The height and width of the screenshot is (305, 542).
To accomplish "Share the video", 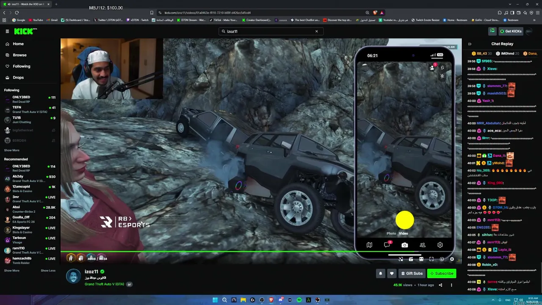I will [440, 285].
